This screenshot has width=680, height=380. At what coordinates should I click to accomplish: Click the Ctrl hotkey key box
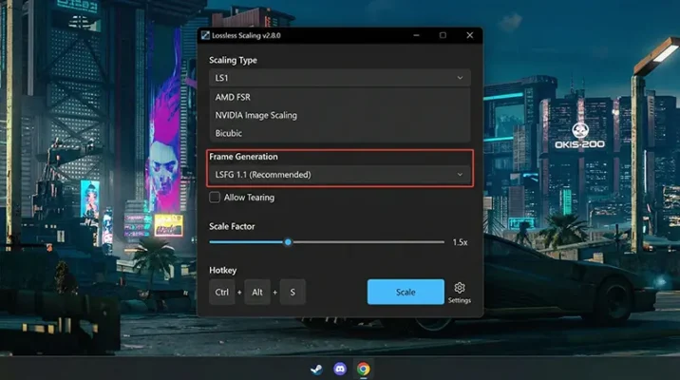(x=222, y=292)
